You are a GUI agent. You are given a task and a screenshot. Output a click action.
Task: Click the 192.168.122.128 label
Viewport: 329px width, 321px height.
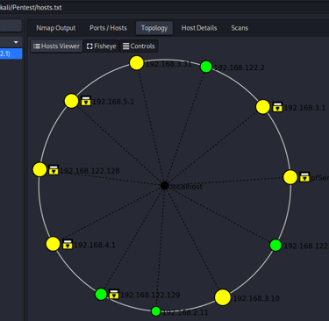click(89, 171)
